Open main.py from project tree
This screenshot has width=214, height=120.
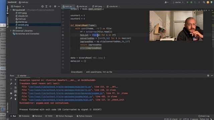[x=22, y=19]
